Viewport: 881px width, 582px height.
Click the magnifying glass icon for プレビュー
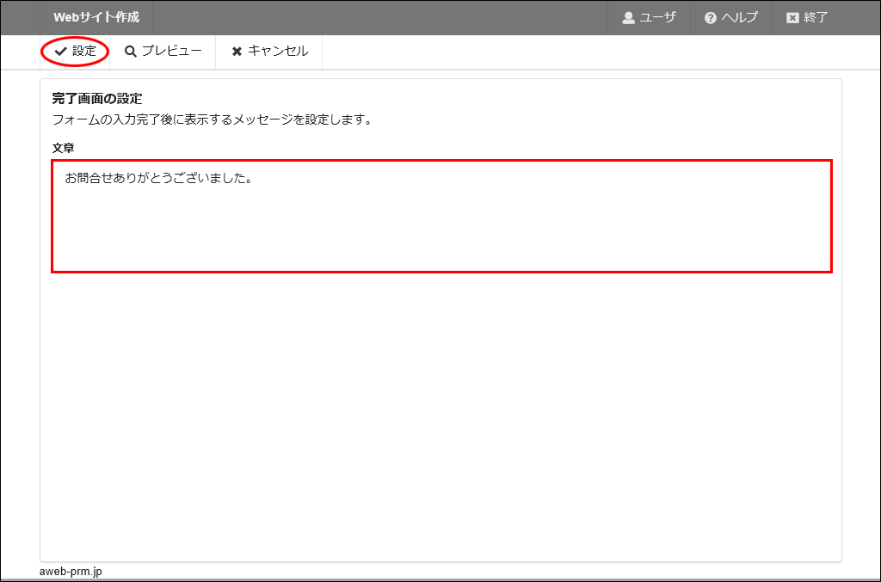(x=131, y=52)
